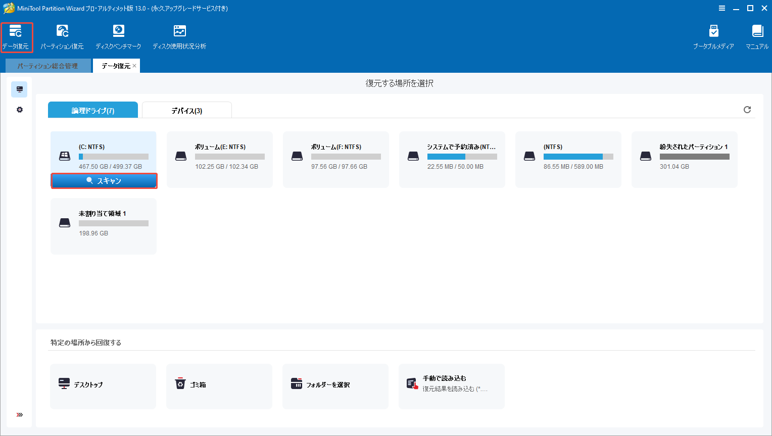Open the settings gear in the sidebar
This screenshot has height=436, width=772.
(x=19, y=109)
